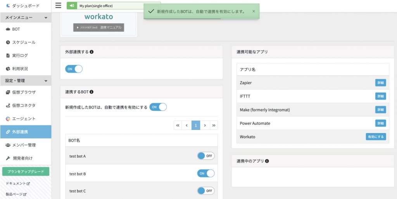Open 開発者向け menu item

click(x=26, y=158)
